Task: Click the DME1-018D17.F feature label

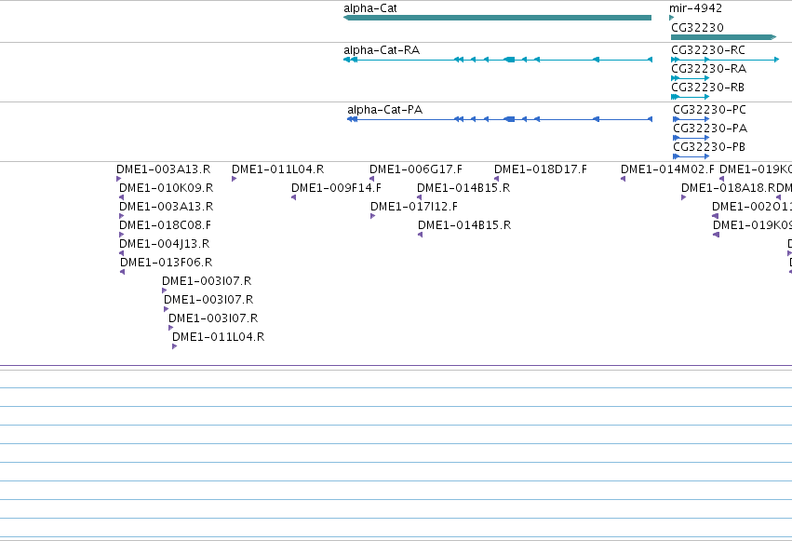Action: 541,169
